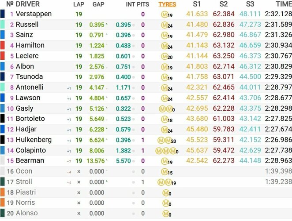Click Antonelli's last lap time 2:28.797
The image size is (292, 221).
278,87
